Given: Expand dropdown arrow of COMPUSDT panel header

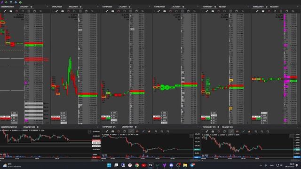Looking at the screenshot, I should [150, 7].
